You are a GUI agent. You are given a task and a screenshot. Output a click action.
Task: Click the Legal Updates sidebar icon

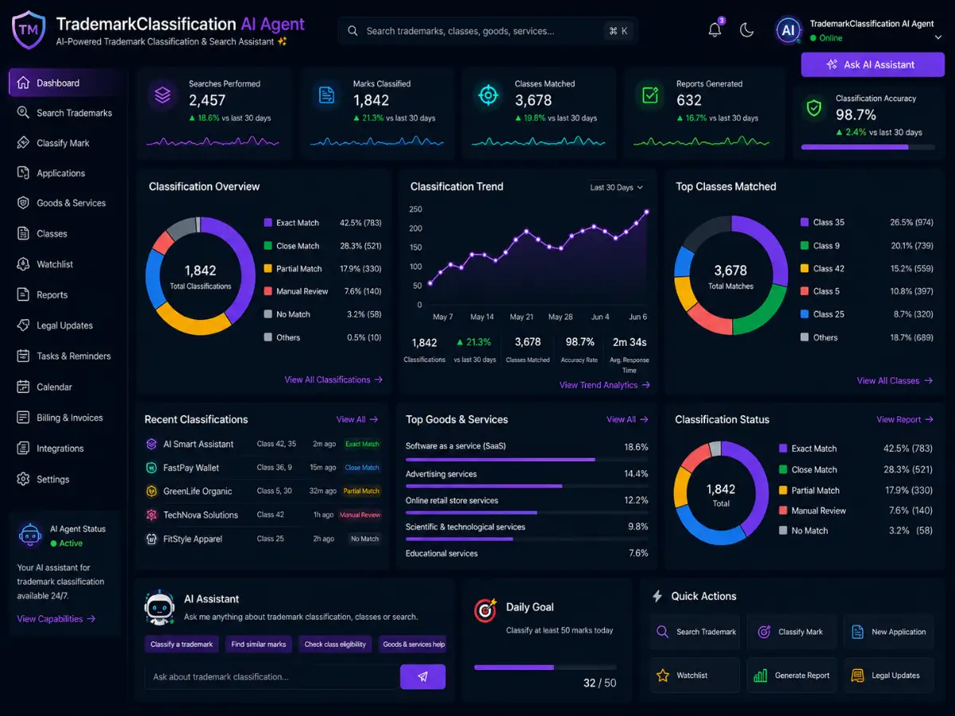pos(22,325)
